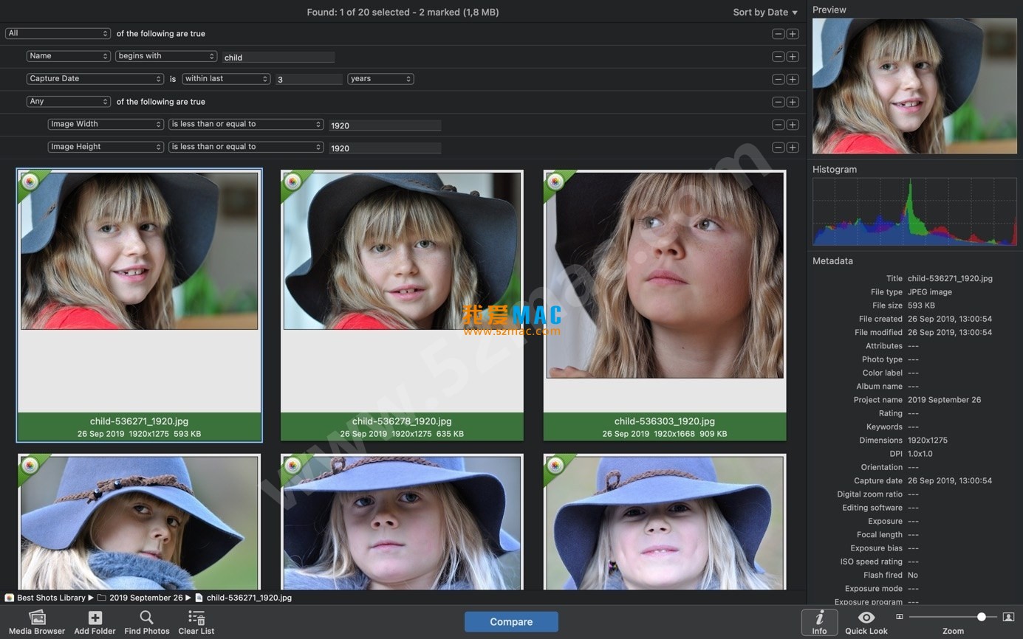Click Best Shots Library in path bar

[x=50, y=598]
